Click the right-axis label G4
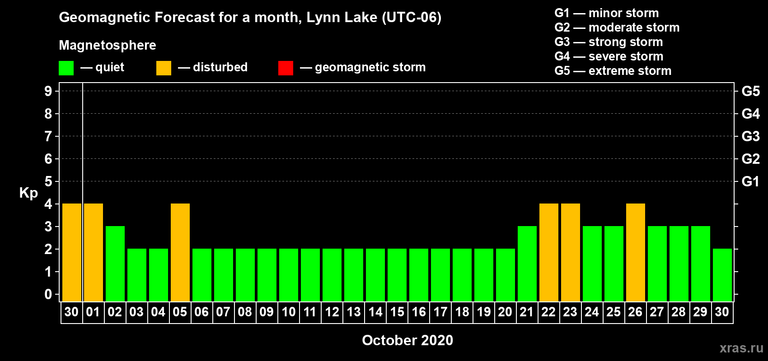Image resolution: width=768 pixels, height=361 pixels. 751,114
